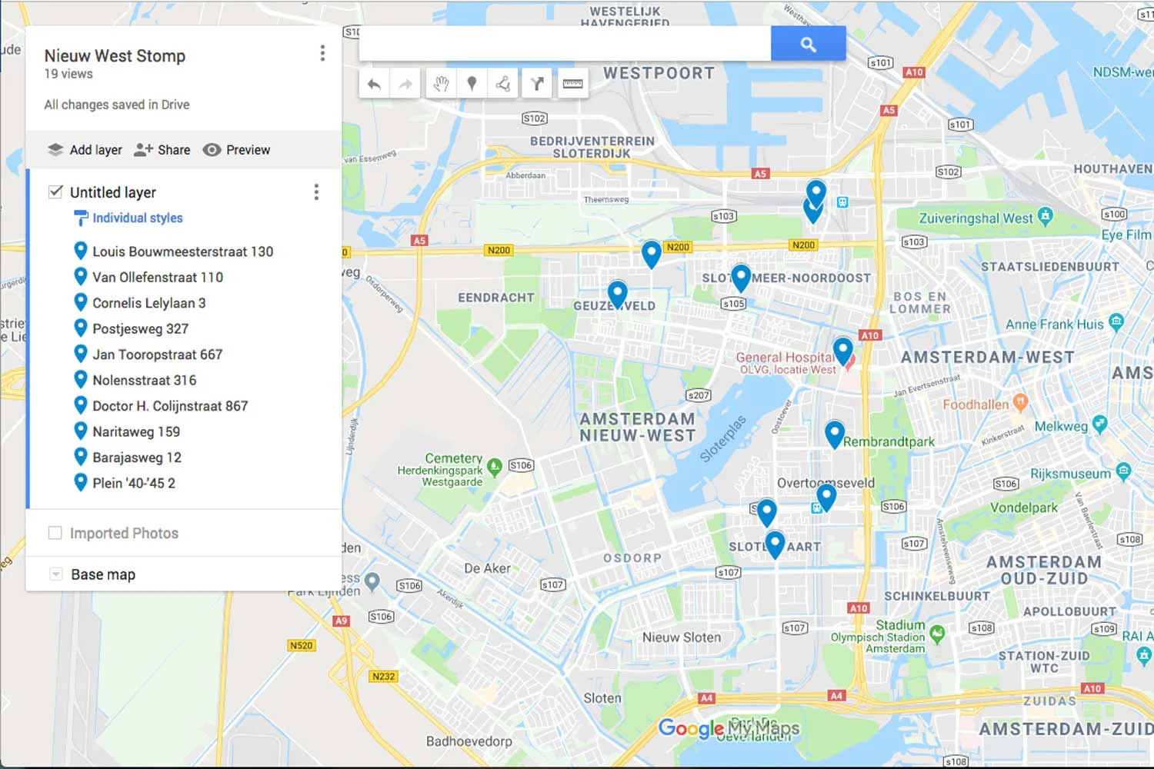Click Share button
1154x769 pixels.
coord(162,150)
